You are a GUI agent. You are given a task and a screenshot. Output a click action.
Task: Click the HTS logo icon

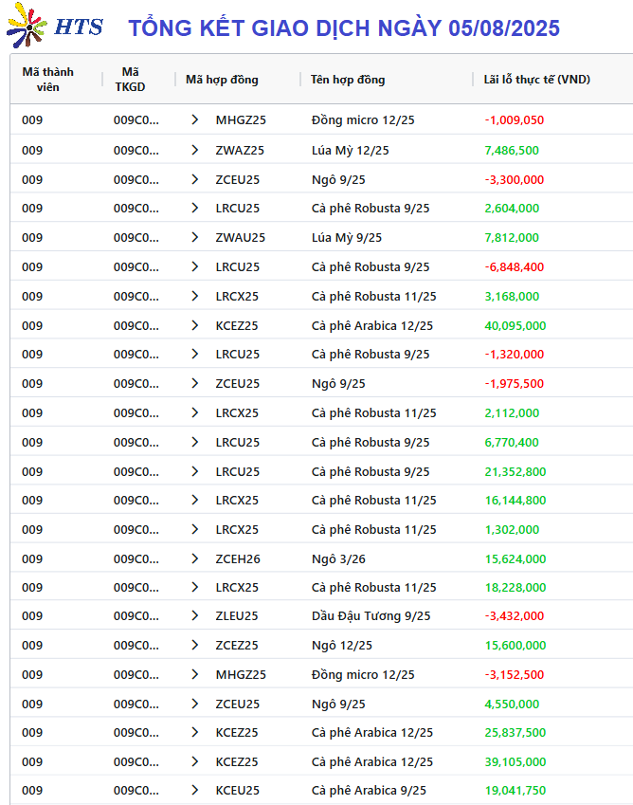point(27,26)
